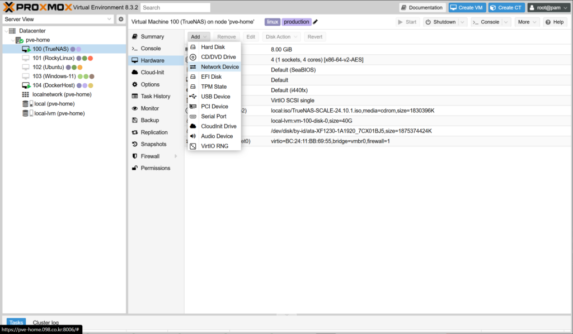573x334 pixels.
Task: Collapse the pve-home node in tree
Action: click(x=13, y=40)
